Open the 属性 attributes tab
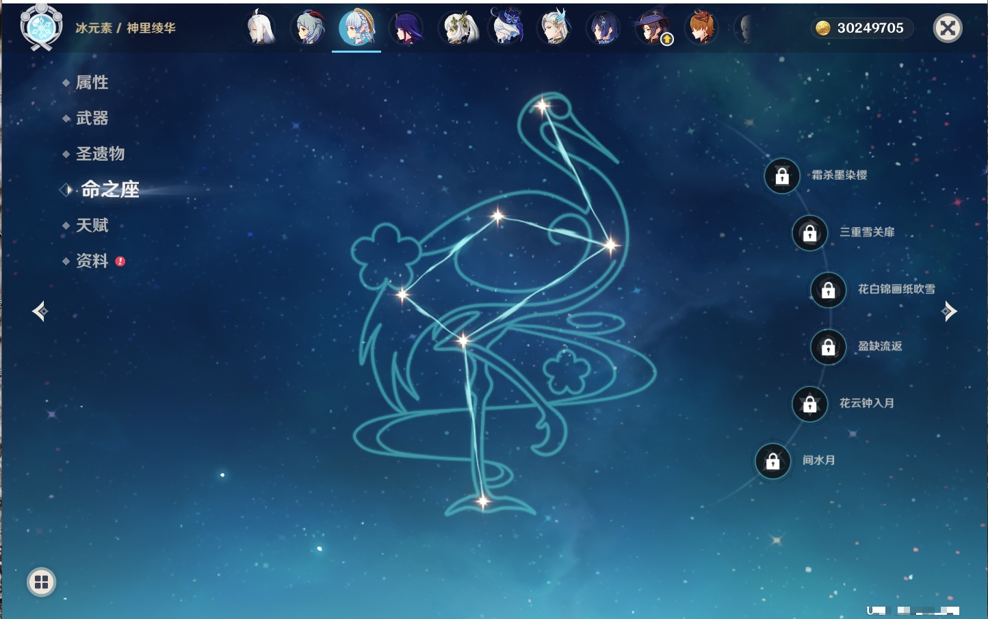 92,83
